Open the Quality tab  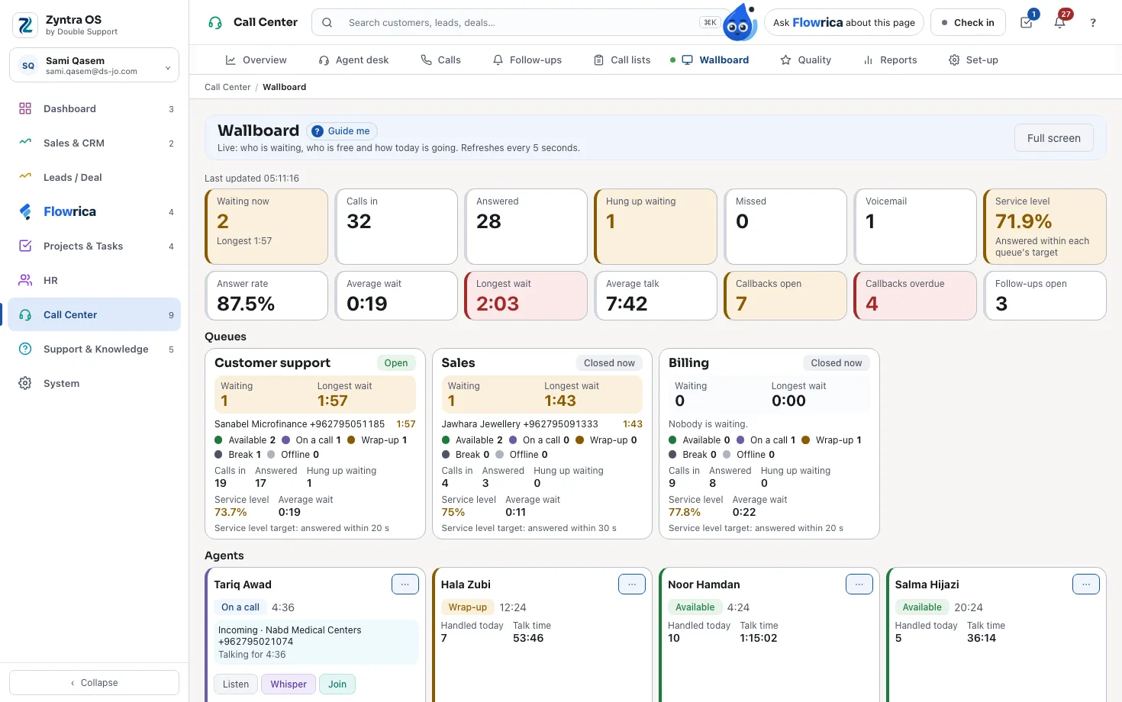click(806, 60)
